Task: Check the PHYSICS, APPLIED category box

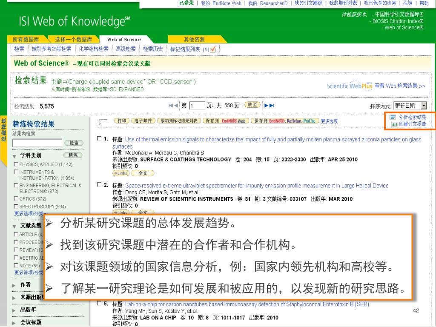Action: [16, 164]
